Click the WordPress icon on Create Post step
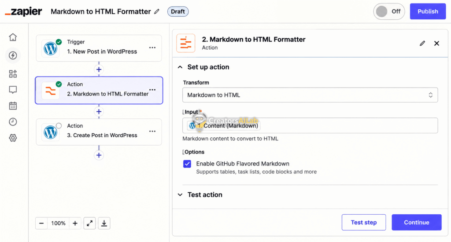The image size is (451, 242). pyautogui.click(x=51, y=132)
